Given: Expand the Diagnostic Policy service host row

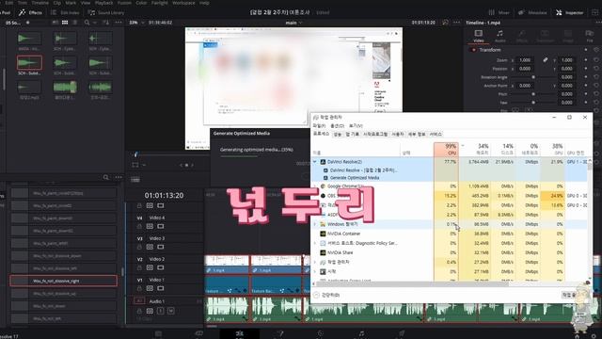Looking at the screenshot, I should point(315,243).
